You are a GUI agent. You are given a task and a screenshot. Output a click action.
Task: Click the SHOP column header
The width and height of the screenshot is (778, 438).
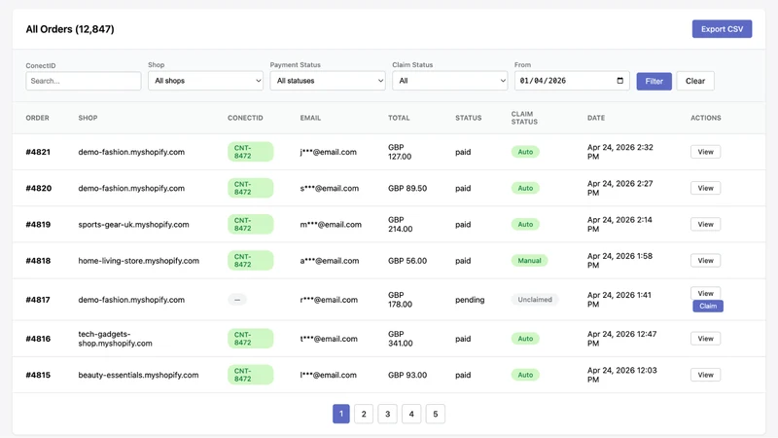[88, 118]
